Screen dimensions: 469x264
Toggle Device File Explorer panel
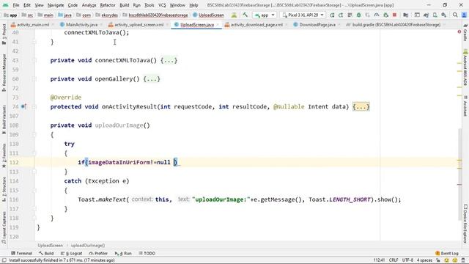click(x=465, y=223)
